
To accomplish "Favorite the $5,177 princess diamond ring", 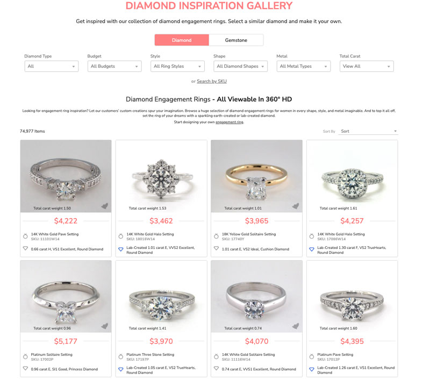I will (x=105, y=327).
